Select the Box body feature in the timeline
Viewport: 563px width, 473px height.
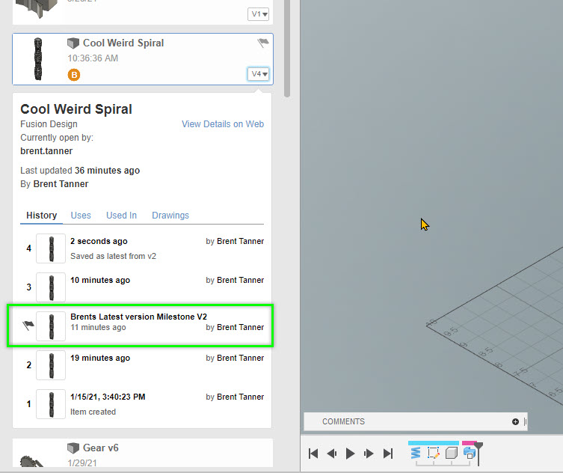(x=452, y=453)
